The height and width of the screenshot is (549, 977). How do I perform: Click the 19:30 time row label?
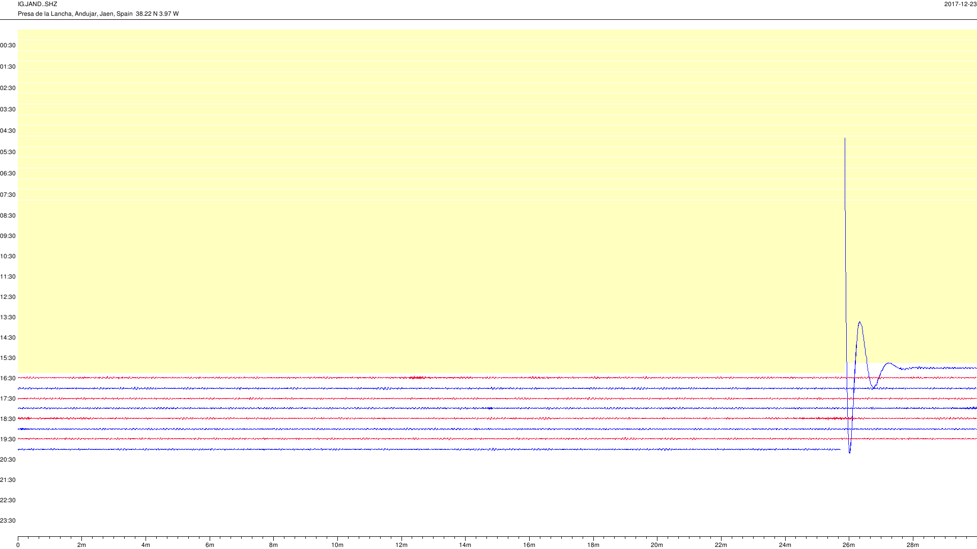pos(8,439)
